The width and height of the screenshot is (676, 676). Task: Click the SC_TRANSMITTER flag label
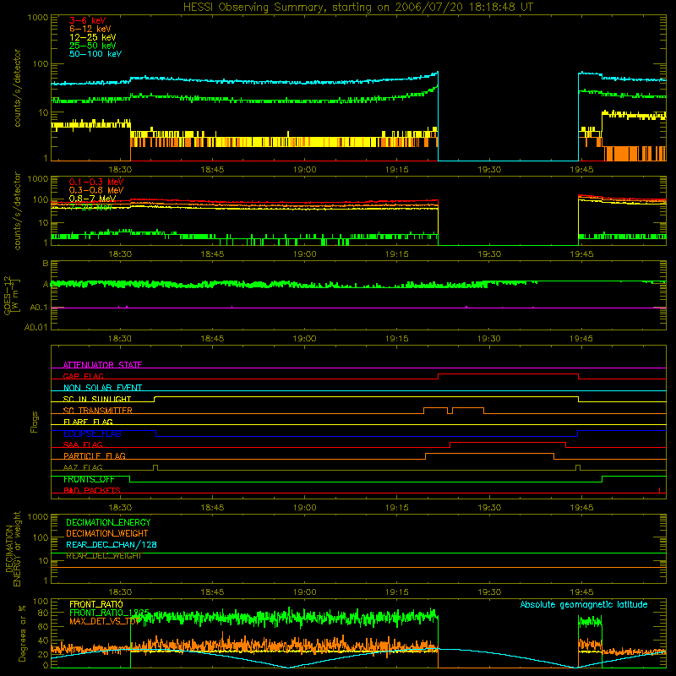point(98,410)
